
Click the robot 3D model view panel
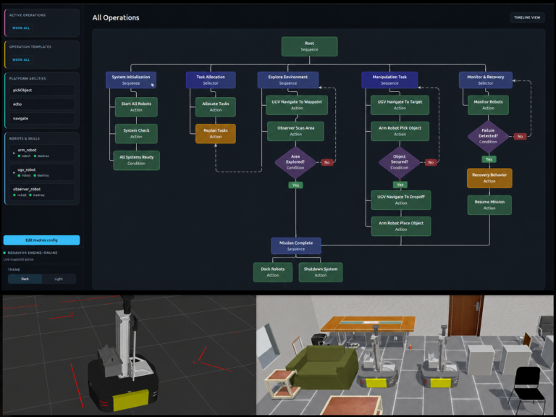(x=129, y=355)
